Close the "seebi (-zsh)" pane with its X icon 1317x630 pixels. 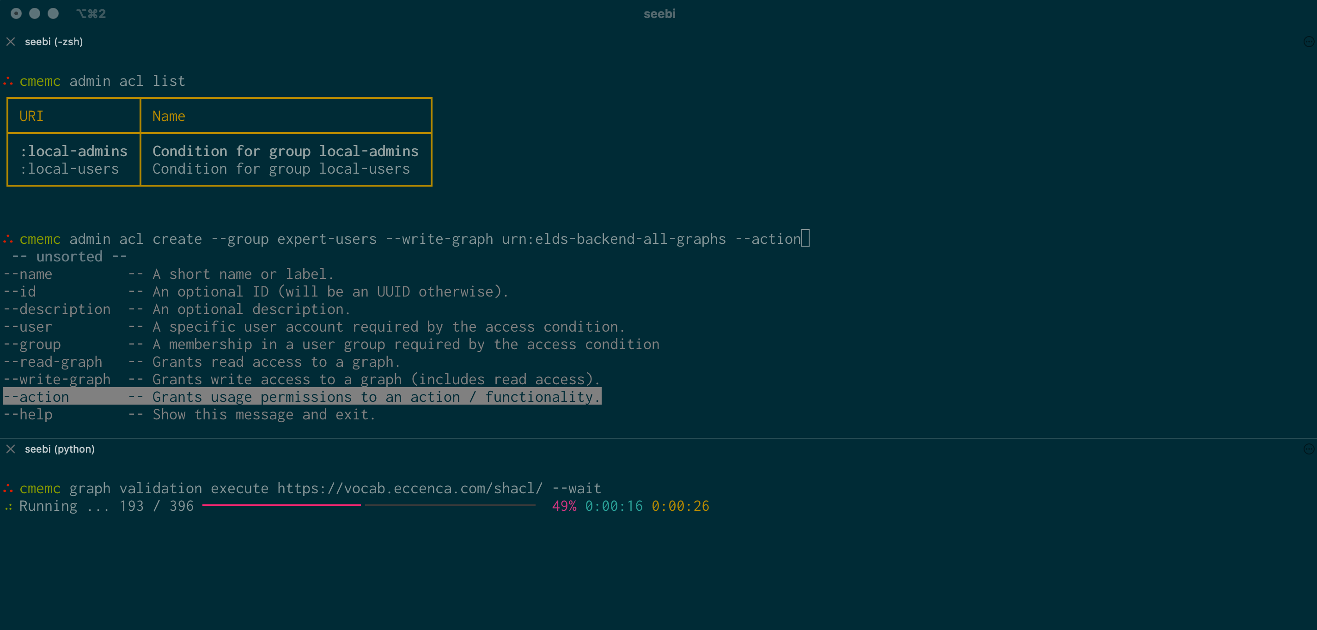click(x=10, y=42)
